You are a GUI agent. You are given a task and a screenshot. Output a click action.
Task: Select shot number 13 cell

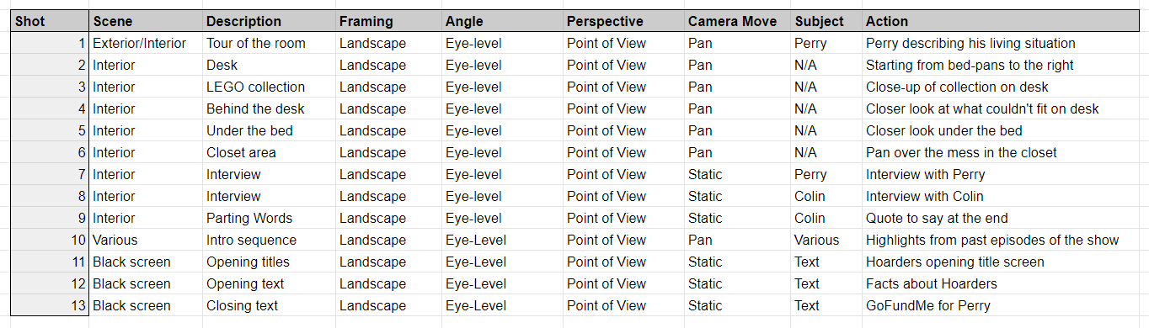50,306
